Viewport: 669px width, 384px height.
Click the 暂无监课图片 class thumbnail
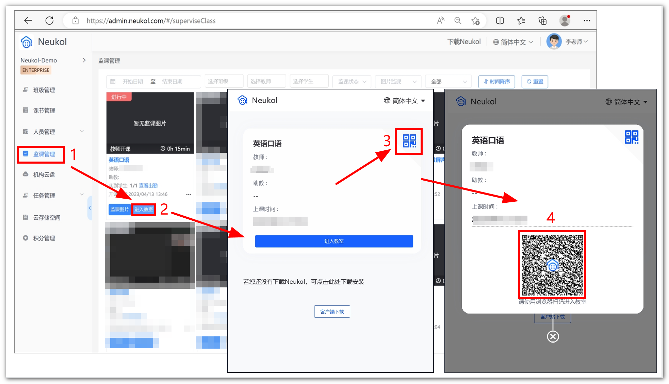click(150, 123)
